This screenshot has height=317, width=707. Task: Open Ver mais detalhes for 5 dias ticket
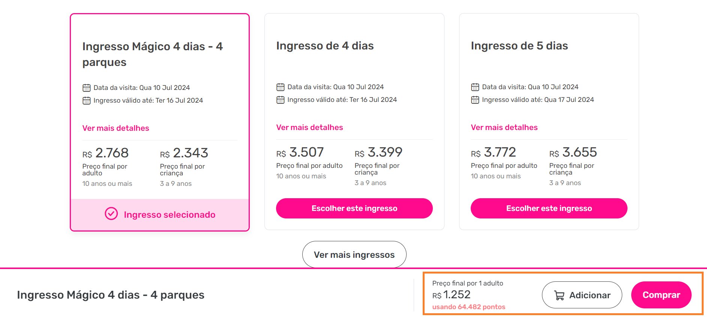504,127
